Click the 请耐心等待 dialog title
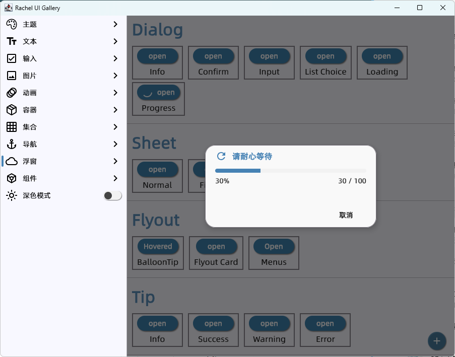 pyautogui.click(x=252, y=157)
